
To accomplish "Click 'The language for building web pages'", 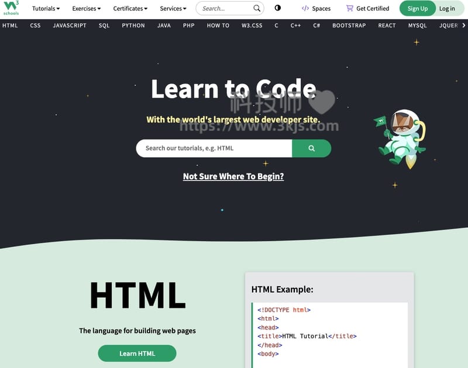I will click(137, 331).
